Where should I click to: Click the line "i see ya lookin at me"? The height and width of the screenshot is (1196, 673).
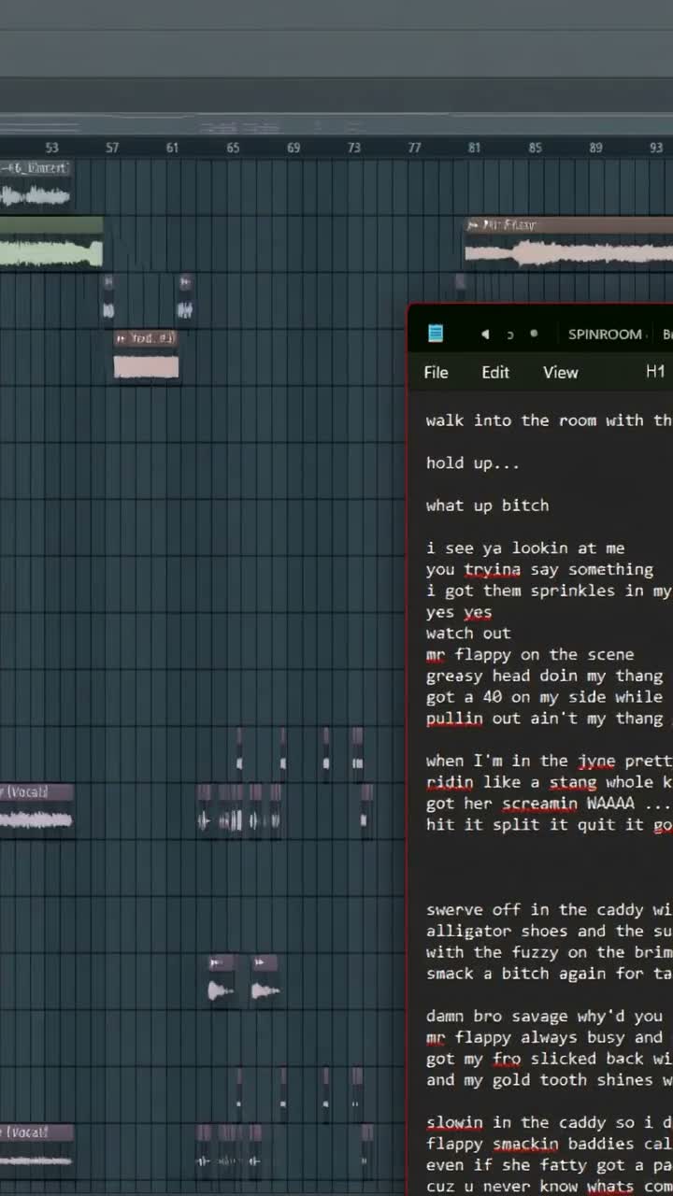click(525, 548)
